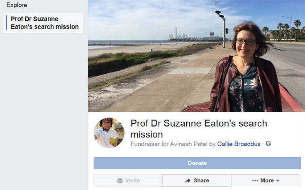
Task: Click the woman in the cover photo
Action: (246, 67)
